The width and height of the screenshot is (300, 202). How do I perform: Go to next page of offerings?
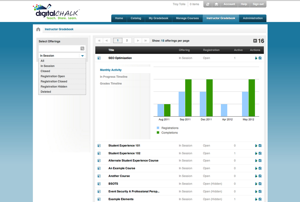[138, 41]
